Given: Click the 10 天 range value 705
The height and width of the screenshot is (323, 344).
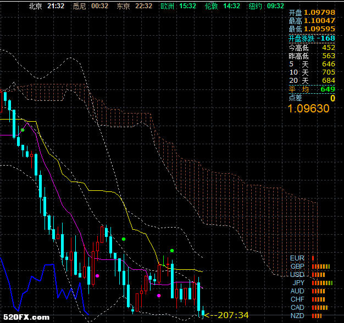Looking at the screenshot, I should tap(329, 72).
